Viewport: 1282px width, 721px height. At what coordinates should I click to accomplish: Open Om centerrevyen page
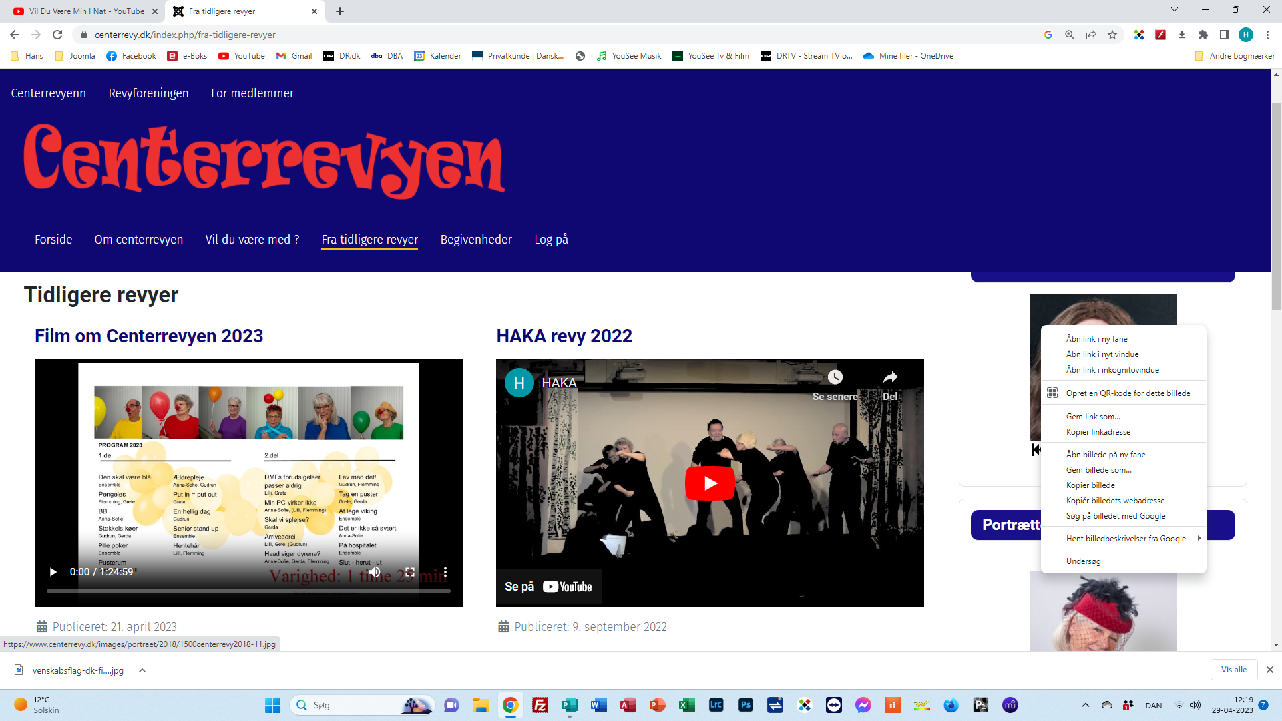[x=139, y=240]
